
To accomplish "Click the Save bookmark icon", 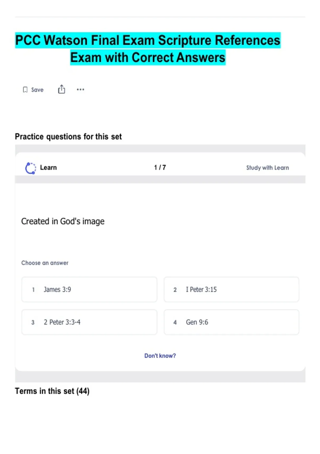I will click(x=25, y=90).
